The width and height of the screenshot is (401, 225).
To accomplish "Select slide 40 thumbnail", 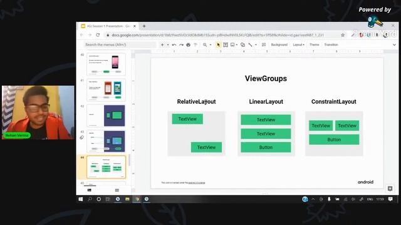I will coord(106,64).
